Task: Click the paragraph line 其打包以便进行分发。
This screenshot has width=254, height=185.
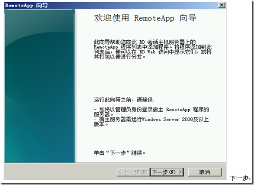Action: coord(119,57)
